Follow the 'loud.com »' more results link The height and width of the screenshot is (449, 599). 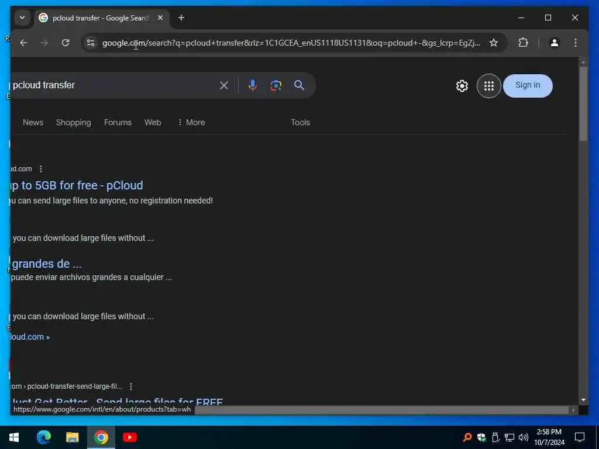point(30,337)
